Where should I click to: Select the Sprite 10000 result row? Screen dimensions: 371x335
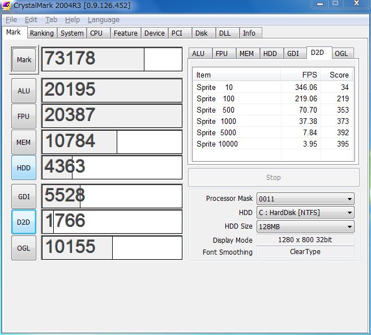[x=273, y=144]
